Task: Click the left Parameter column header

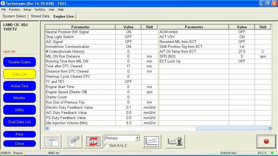Action: [x=80, y=27]
